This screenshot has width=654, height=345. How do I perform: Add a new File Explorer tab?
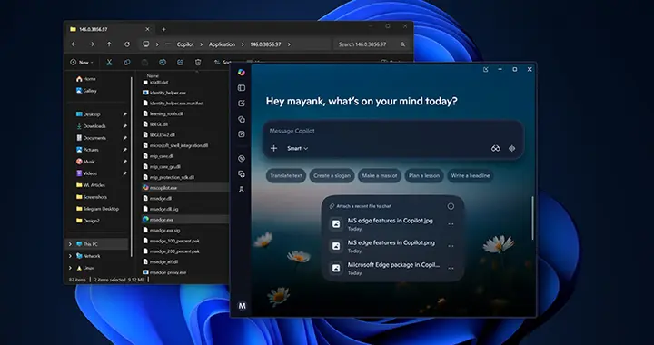pos(163,29)
